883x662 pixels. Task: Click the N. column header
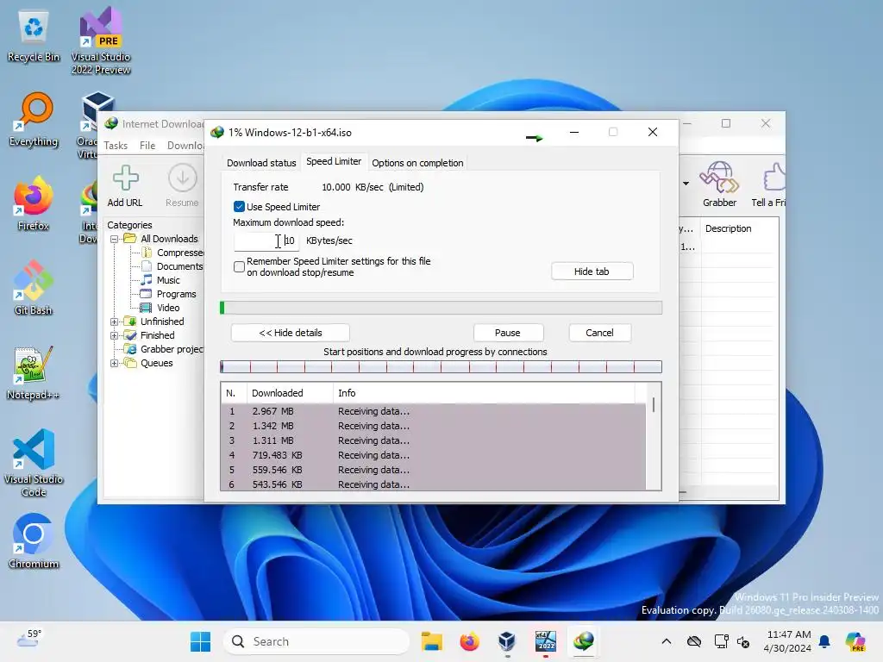point(234,393)
